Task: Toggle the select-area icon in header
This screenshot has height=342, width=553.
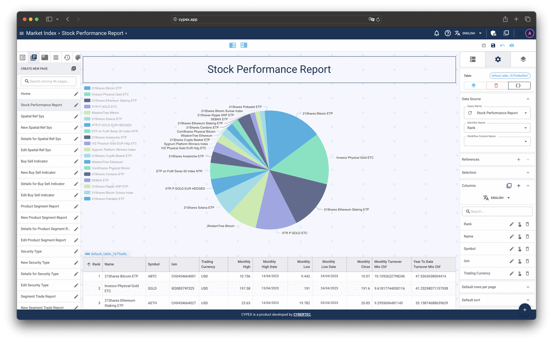Action: coord(506,33)
